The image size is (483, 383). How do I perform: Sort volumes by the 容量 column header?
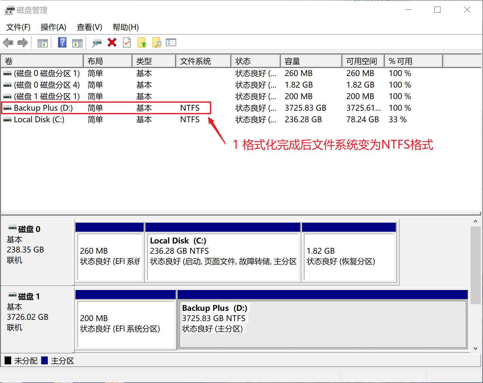(292, 61)
